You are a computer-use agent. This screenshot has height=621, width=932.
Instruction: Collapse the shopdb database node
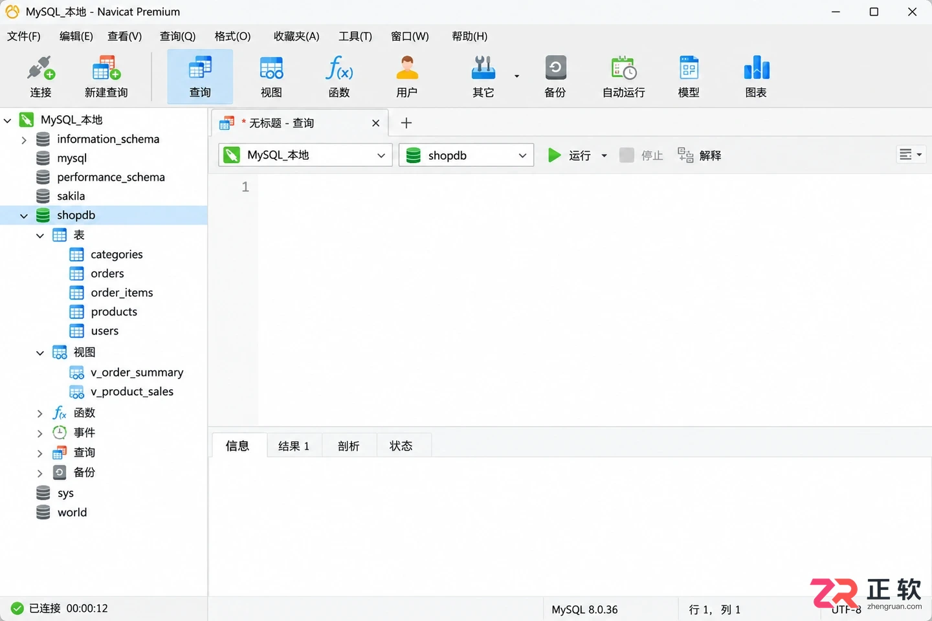click(24, 216)
